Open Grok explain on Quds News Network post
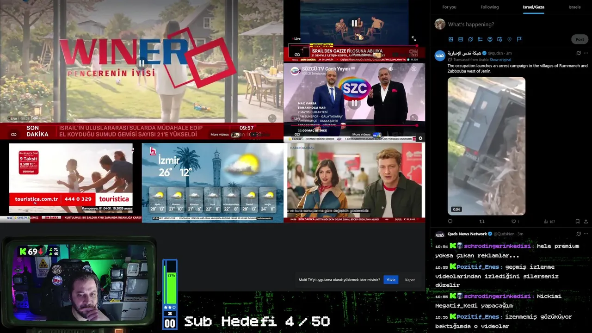The height and width of the screenshot is (333, 592). 579,234
